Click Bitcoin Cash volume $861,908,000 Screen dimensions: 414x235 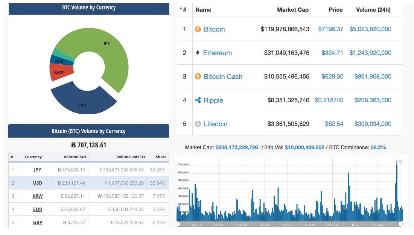click(373, 76)
